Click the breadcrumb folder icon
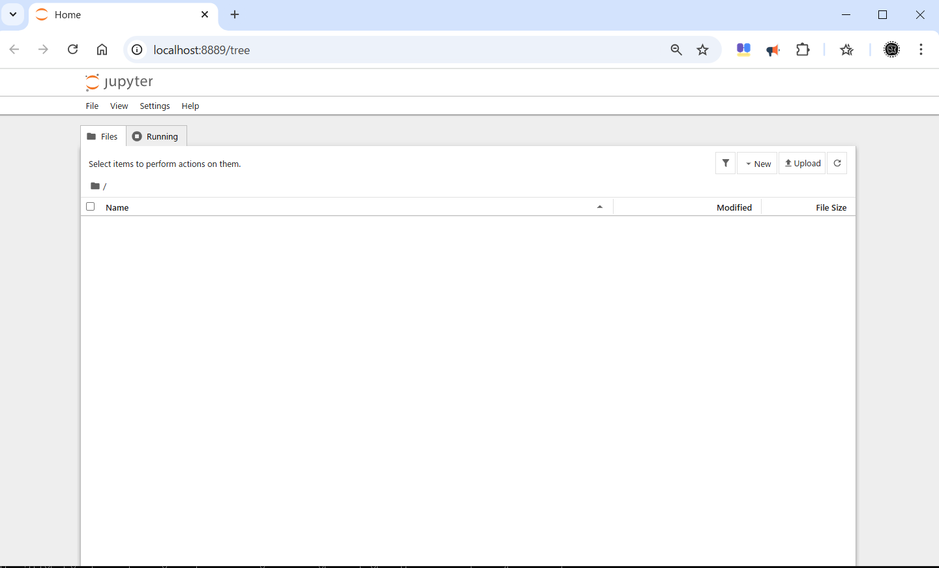 point(95,186)
